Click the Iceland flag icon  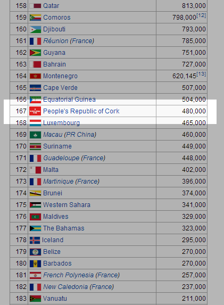pyautogui.click(x=35, y=240)
